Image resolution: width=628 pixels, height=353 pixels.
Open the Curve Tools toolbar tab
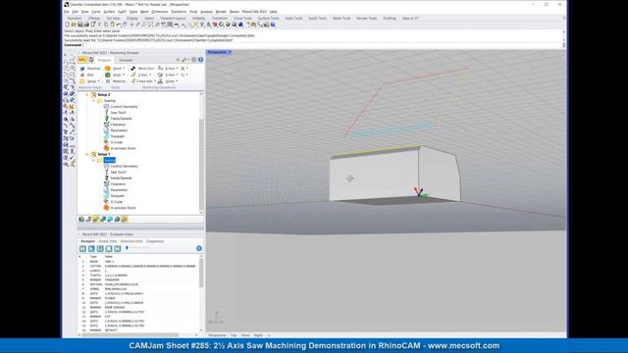242,19
